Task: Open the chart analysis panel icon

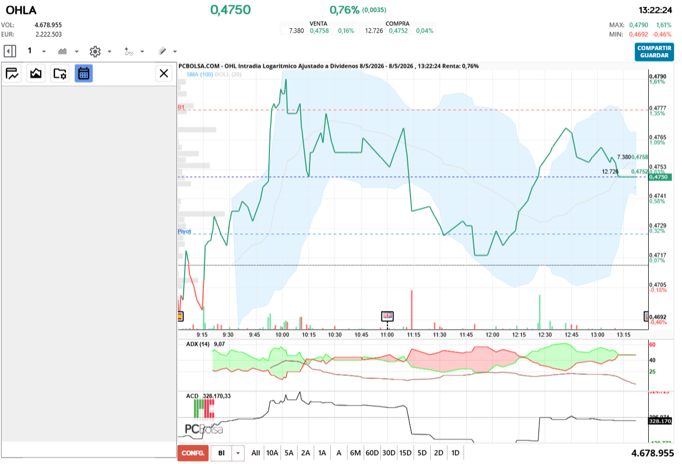Action: click(x=12, y=74)
